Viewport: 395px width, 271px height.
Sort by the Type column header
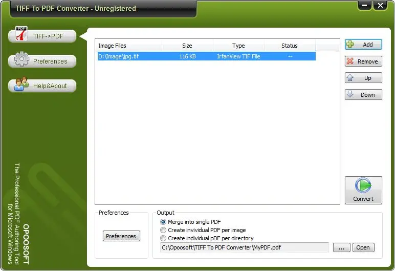click(238, 46)
